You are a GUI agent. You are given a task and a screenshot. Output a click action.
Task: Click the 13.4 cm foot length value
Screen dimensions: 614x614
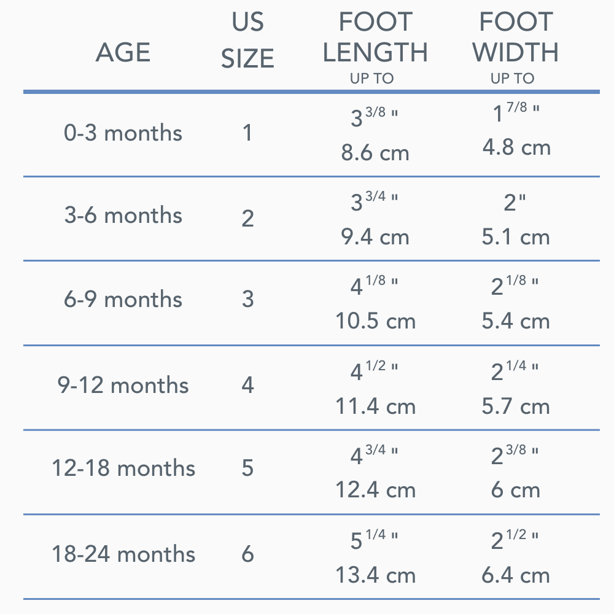coord(375,575)
